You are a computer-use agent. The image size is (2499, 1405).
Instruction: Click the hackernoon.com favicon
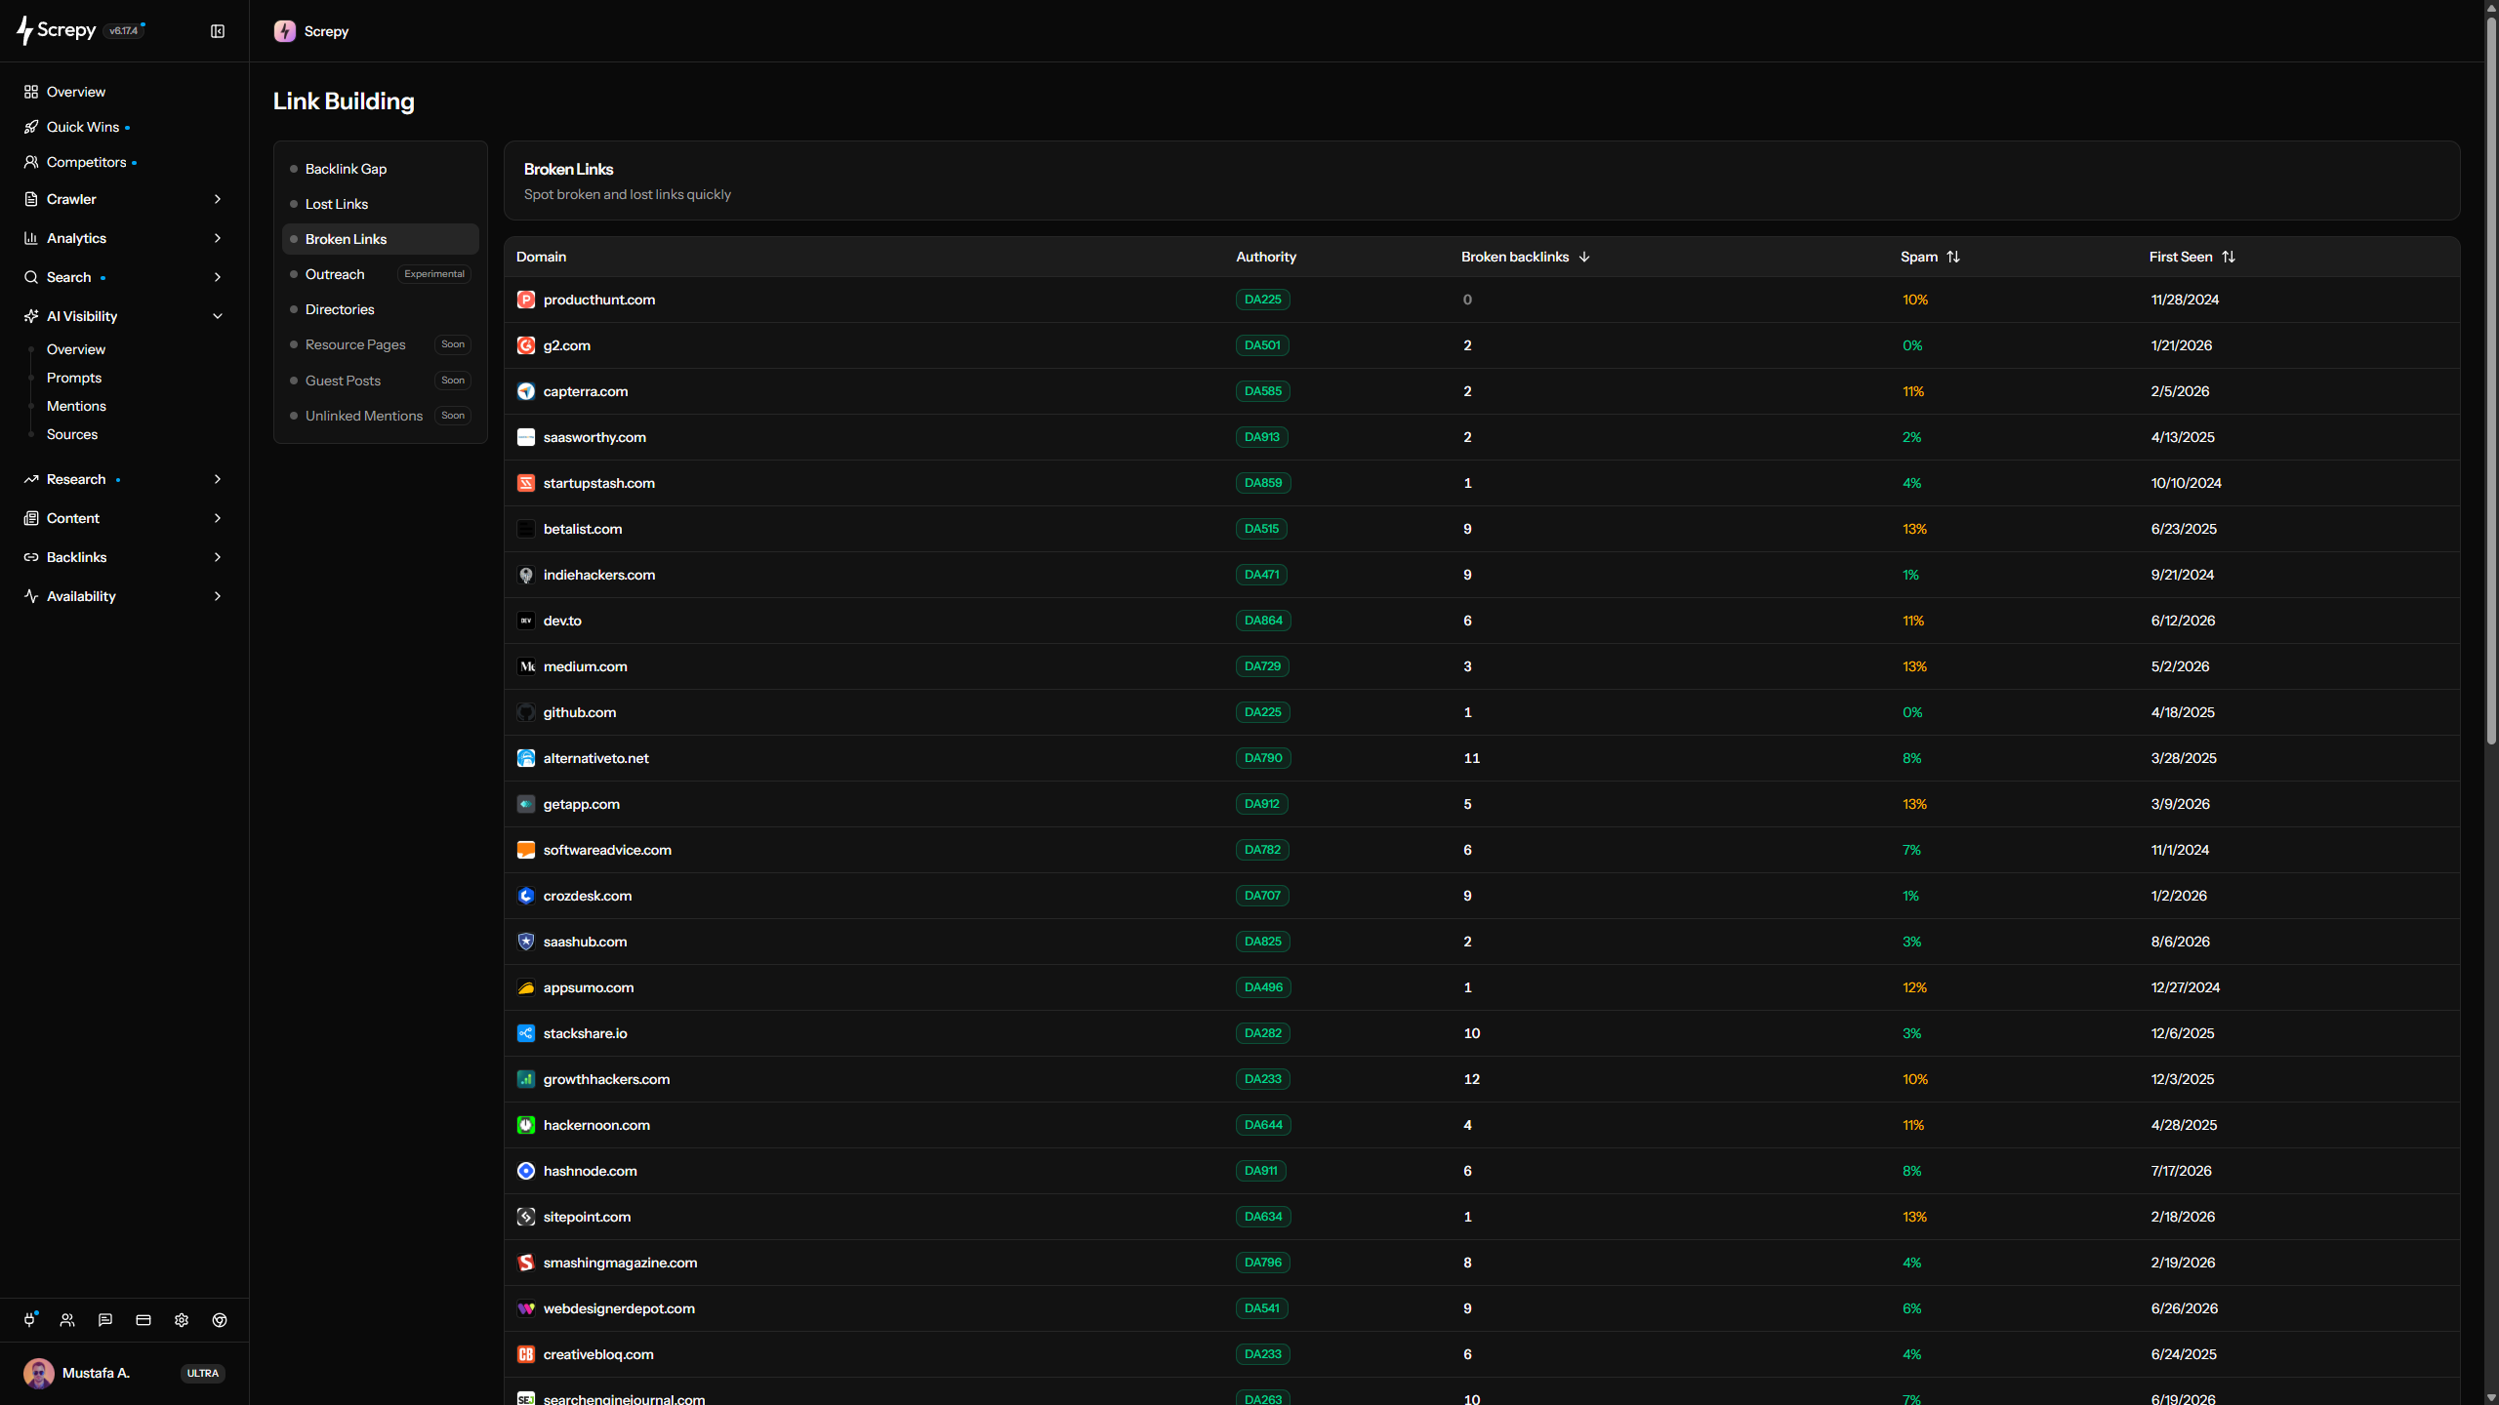tap(526, 1125)
